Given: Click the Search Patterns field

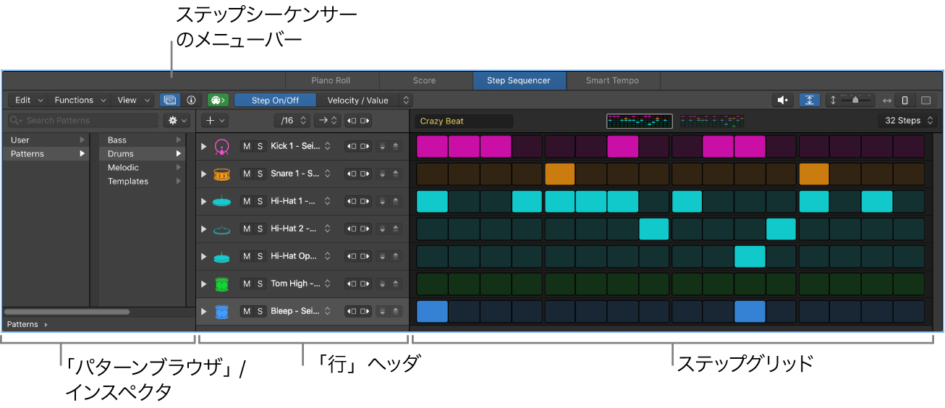Looking at the screenshot, I should [87, 121].
